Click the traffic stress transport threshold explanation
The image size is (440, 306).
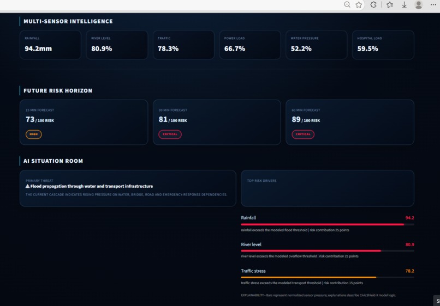pos(302,283)
